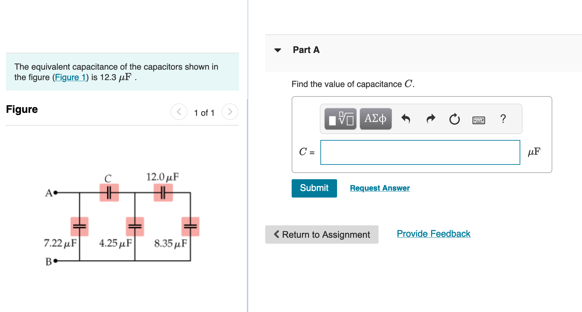Image resolution: width=582 pixels, height=312 pixels.
Task: Undo the last equation edit
Action: [406, 119]
